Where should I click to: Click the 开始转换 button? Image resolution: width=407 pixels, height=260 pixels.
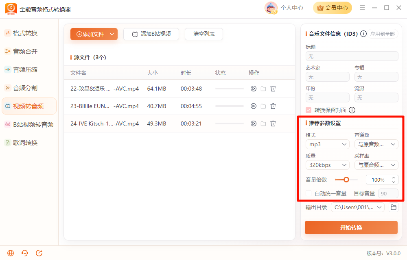(351, 227)
